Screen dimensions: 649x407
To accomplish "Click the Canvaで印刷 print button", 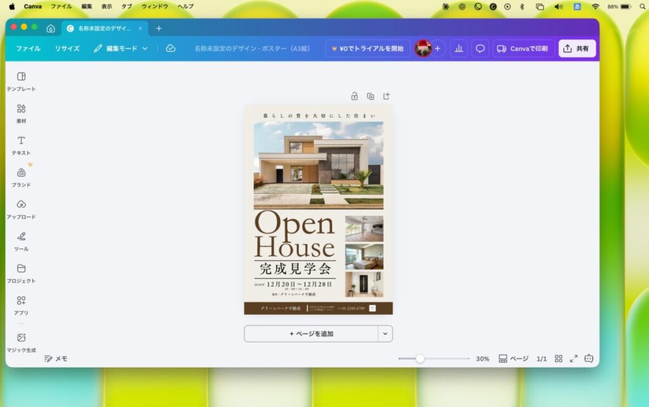I will pos(522,49).
